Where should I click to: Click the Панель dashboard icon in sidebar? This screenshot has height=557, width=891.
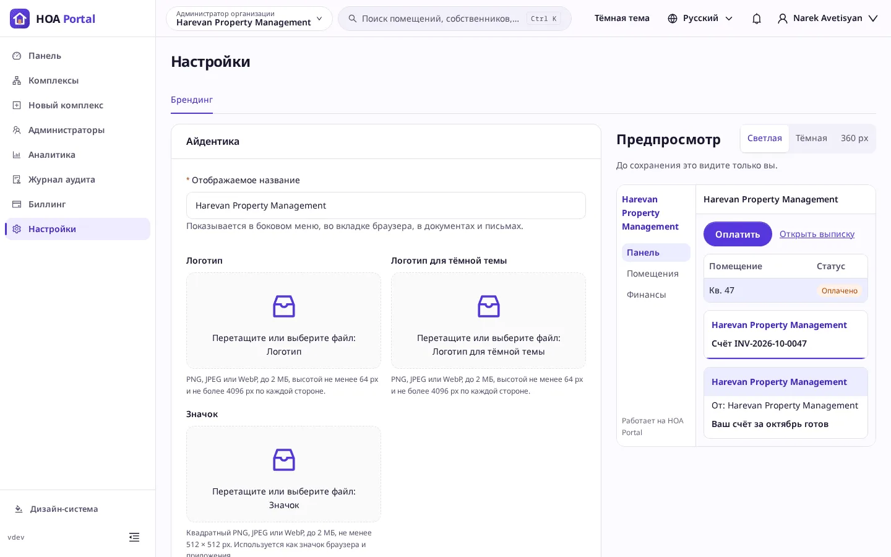click(17, 56)
